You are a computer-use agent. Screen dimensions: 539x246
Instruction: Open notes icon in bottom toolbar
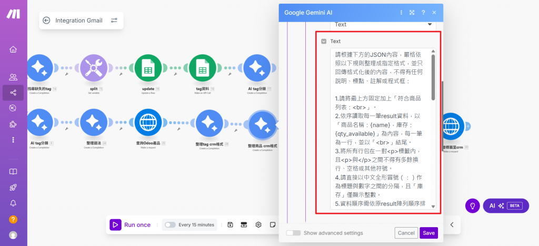pyautogui.click(x=273, y=225)
